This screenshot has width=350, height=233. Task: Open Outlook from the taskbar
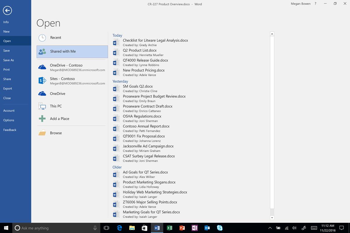(x=207, y=228)
